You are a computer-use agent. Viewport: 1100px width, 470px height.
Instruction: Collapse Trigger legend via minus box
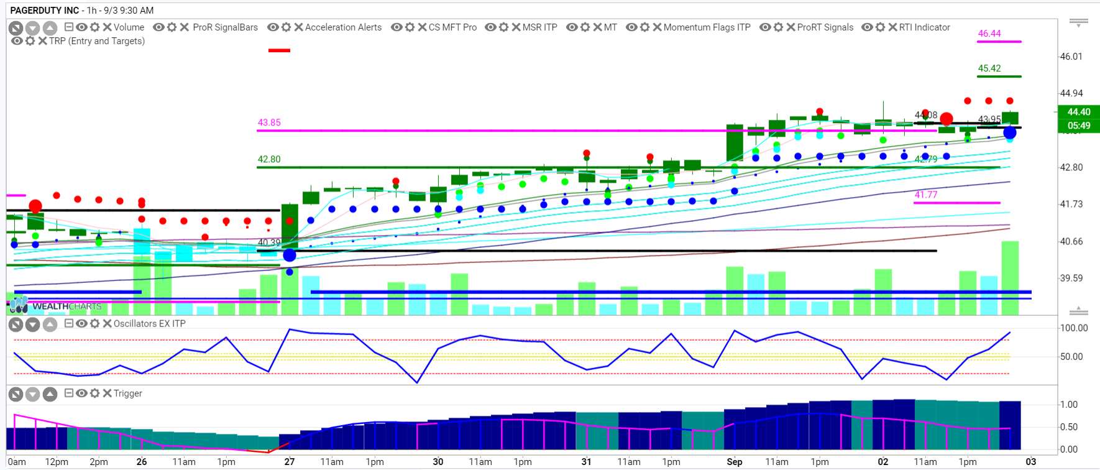coord(69,394)
